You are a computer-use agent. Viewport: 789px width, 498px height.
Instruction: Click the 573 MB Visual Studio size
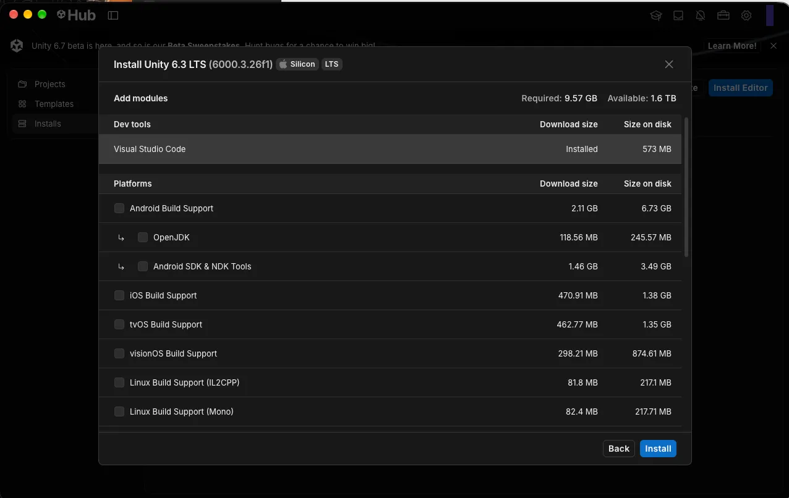click(x=657, y=149)
